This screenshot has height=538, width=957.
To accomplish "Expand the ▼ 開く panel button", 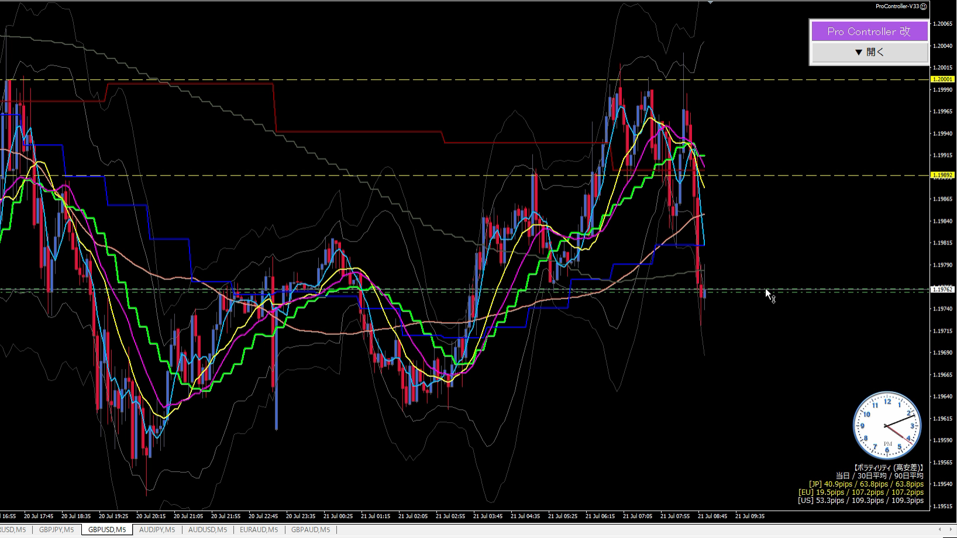I will (869, 52).
